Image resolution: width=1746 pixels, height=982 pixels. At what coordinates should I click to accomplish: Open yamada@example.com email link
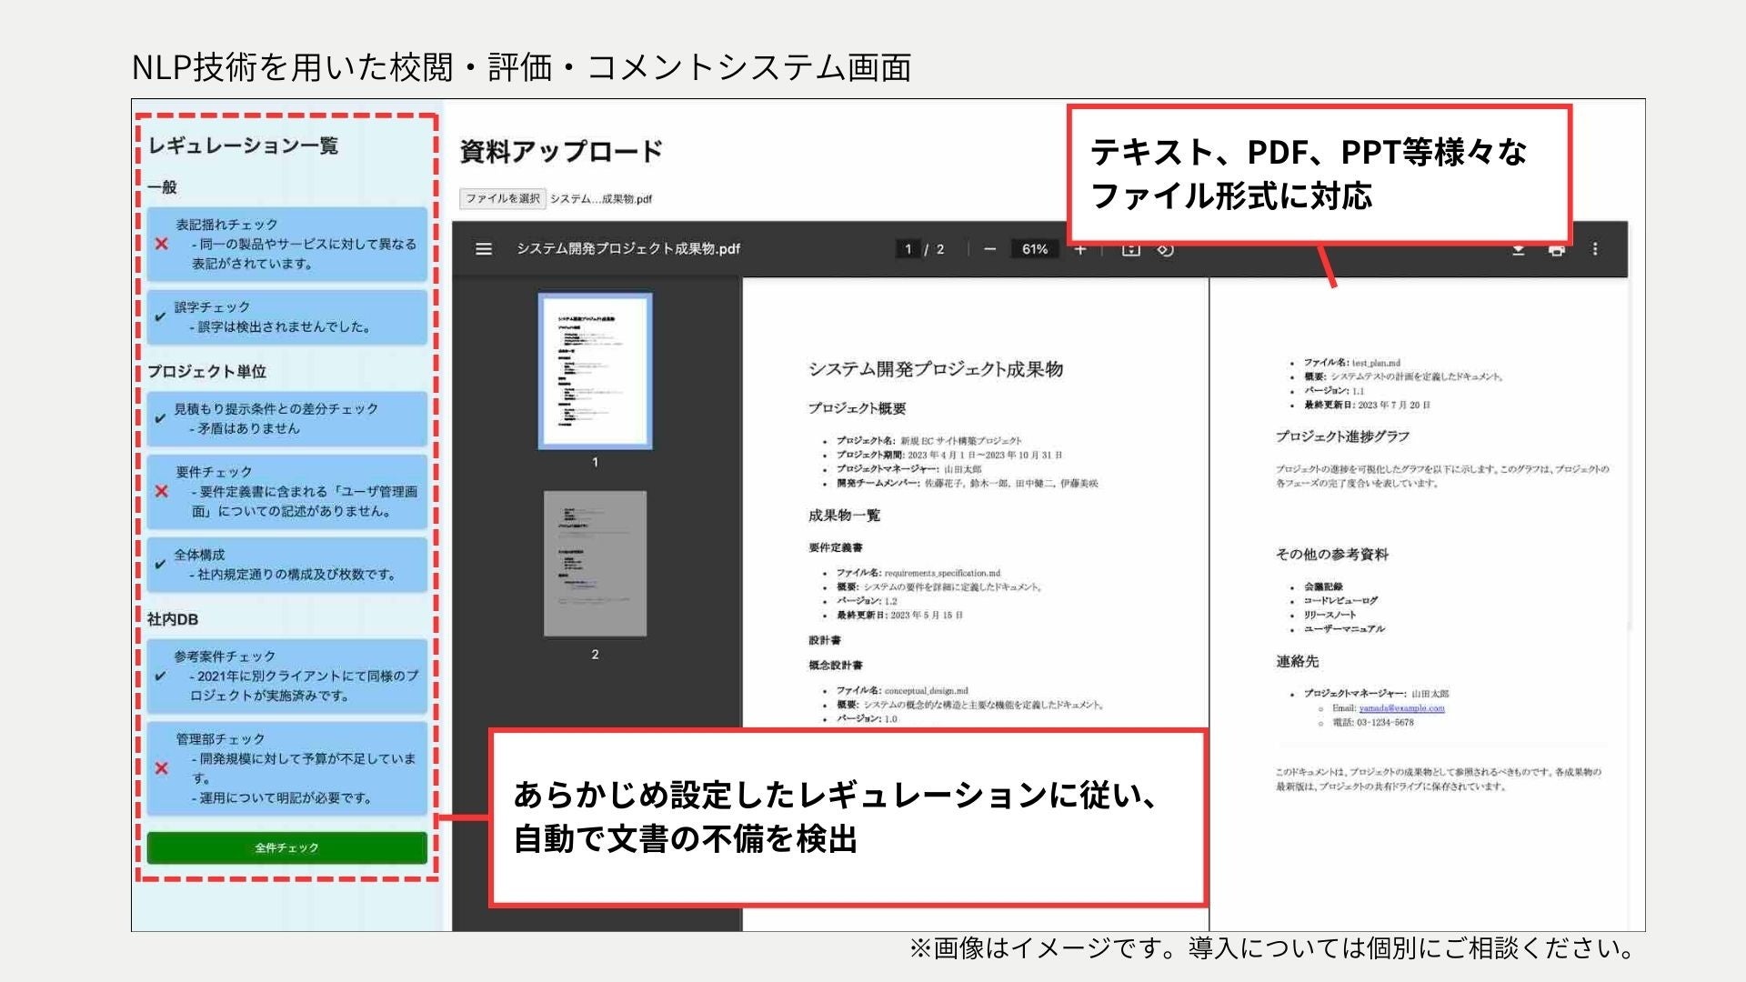click(x=1401, y=708)
